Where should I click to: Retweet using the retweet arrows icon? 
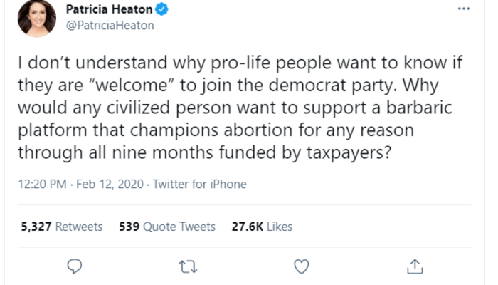coord(189,266)
